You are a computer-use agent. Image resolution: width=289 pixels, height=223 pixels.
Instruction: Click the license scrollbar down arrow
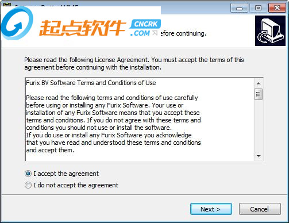[259, 156]
